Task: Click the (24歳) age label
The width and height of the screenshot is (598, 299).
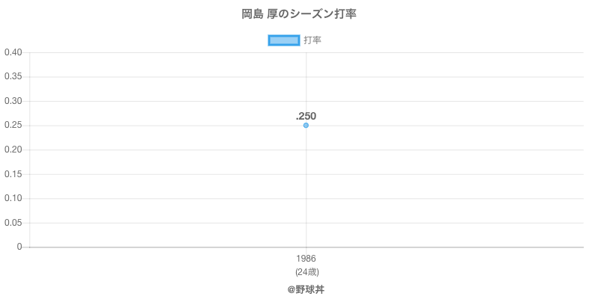Action: tap(306, 271)
